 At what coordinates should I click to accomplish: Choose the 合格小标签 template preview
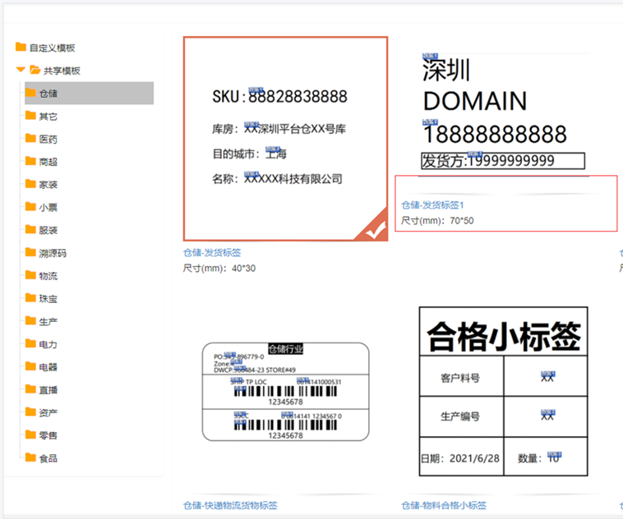503,391
